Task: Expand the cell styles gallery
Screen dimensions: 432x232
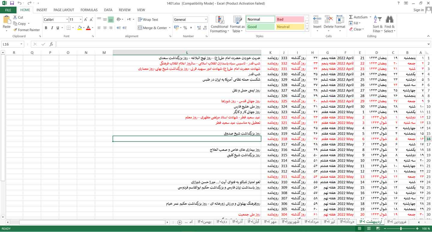Action: pos(307,29)
